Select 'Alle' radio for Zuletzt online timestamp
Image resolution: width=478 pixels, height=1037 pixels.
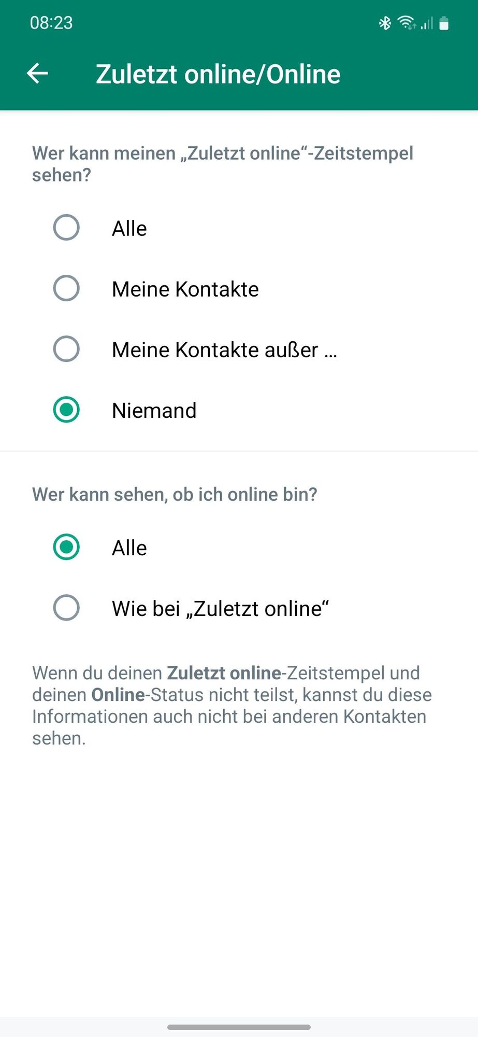click(x=66, y=228)
